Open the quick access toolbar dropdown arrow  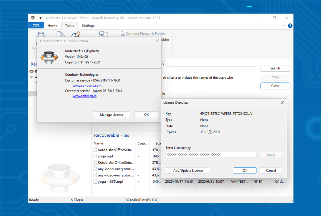point(40,18)
